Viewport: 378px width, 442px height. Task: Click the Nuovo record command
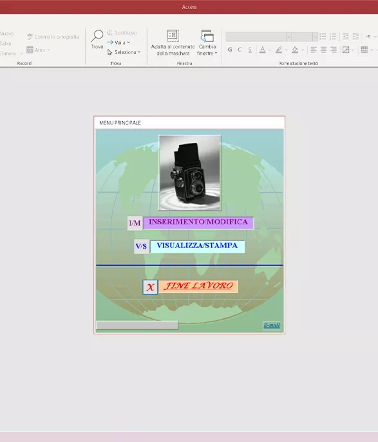6,34
